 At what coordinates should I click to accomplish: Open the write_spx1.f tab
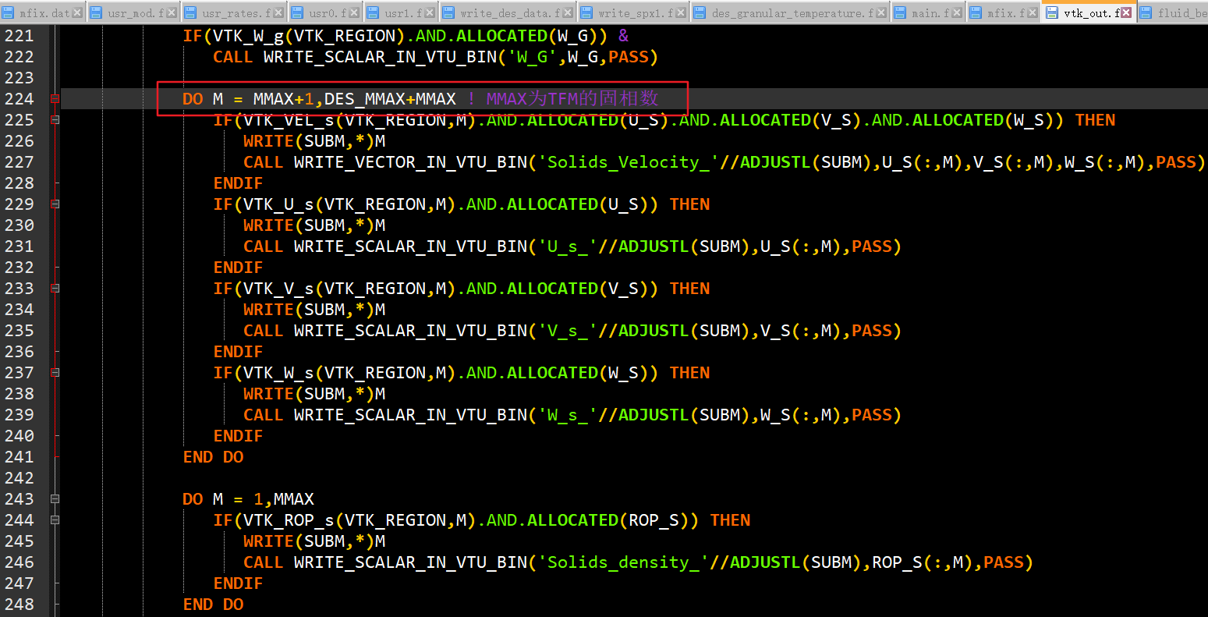coord(634,13)
